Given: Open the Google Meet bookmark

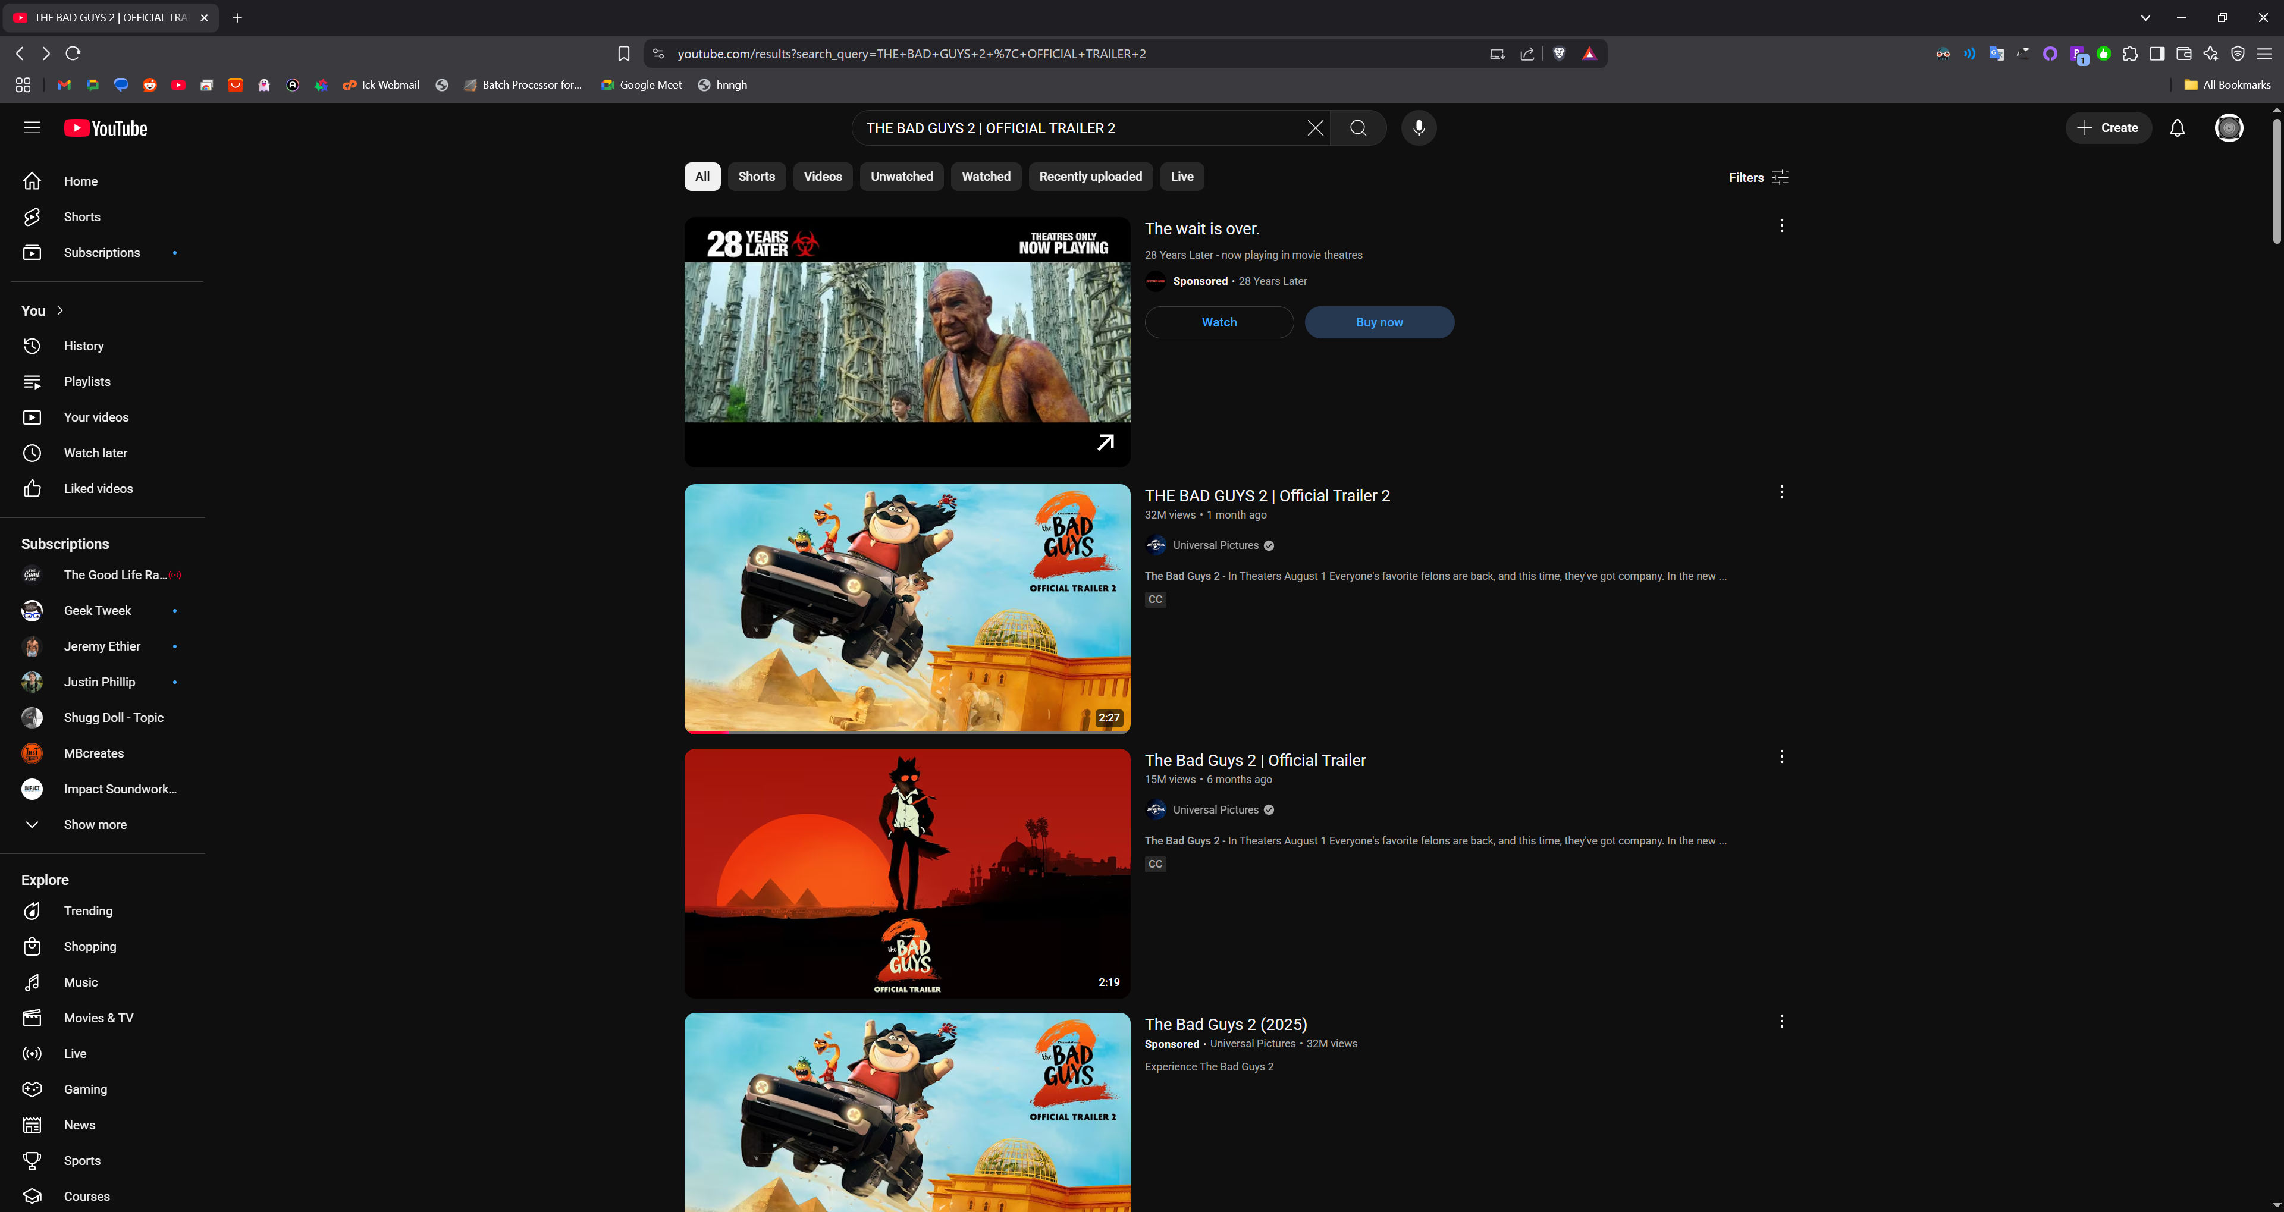Looking at the screenshot, I should (641, 85).
